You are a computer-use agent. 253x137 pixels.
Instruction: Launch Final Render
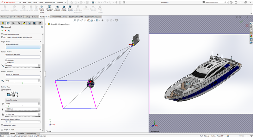pos(64,9)
